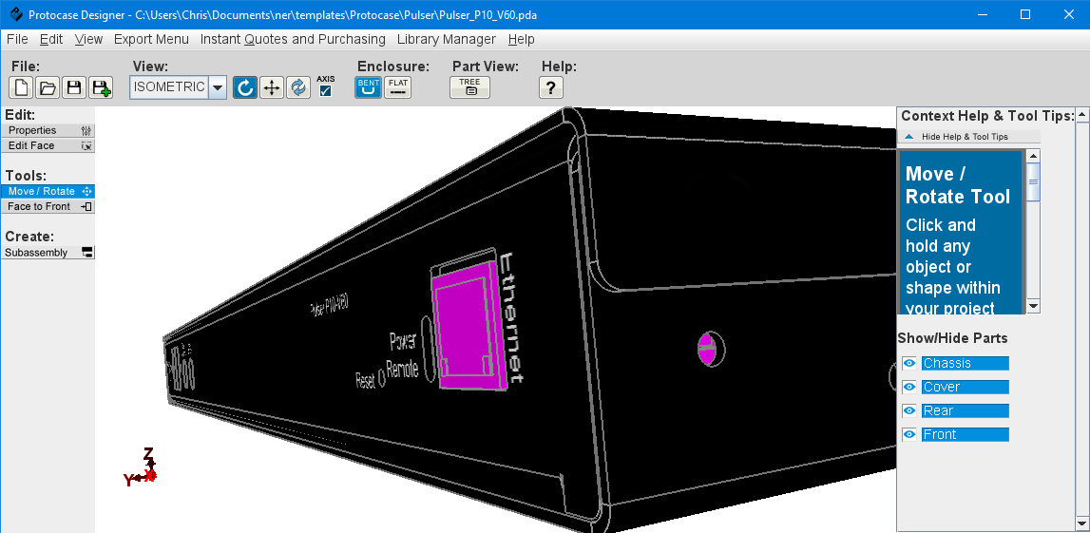1090x533 pixels.
Task: Toggle visibility eye for Chassis
Action: pyautogui.click(x=909, y=364)
